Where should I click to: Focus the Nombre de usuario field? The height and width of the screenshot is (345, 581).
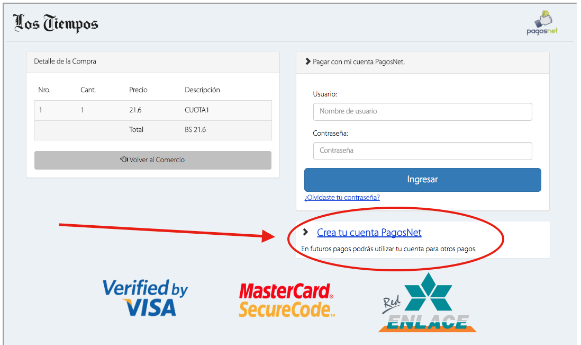[422, 112]
